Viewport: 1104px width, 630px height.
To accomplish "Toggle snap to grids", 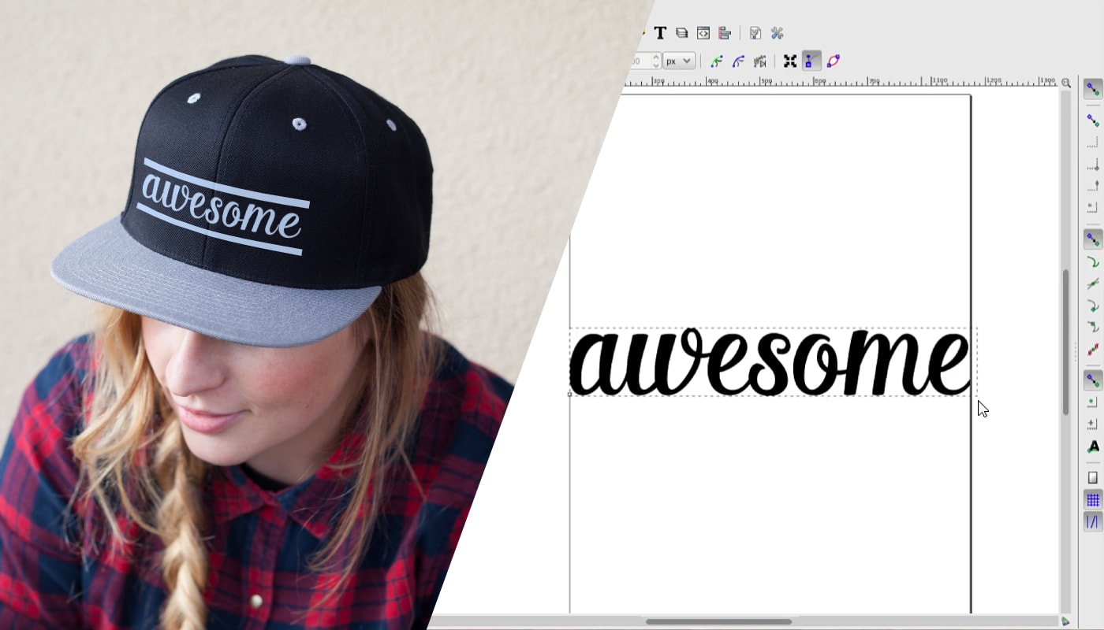I will click(1092, 500).
